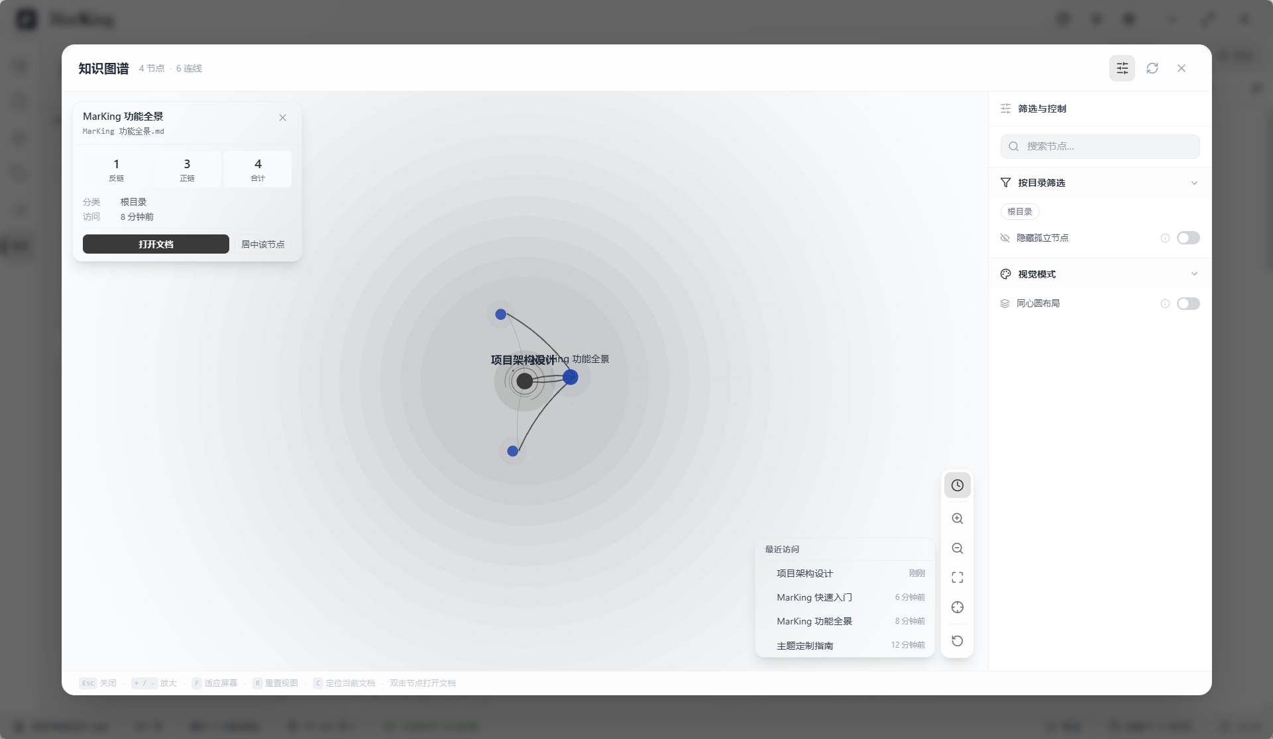Select the 根目录 filter chip
Image resolution: width=1273 pixels, height=739 pixels.
point(1019,211)
